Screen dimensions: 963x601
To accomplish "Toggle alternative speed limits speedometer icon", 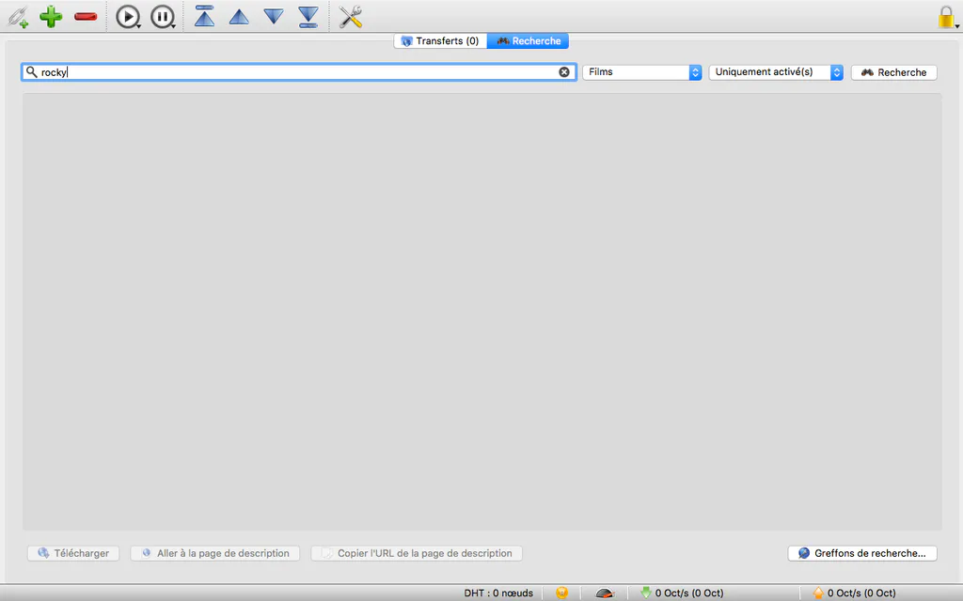I will (x=605, y=593).
